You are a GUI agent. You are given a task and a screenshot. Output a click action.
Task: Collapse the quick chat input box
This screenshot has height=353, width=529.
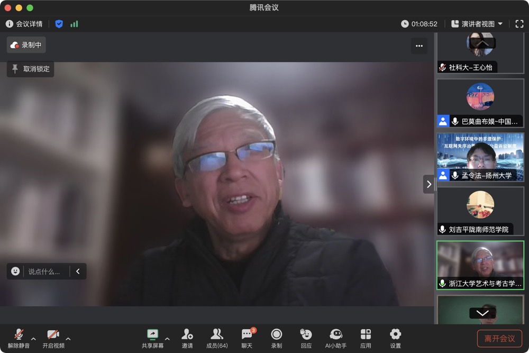coord(78,271)
